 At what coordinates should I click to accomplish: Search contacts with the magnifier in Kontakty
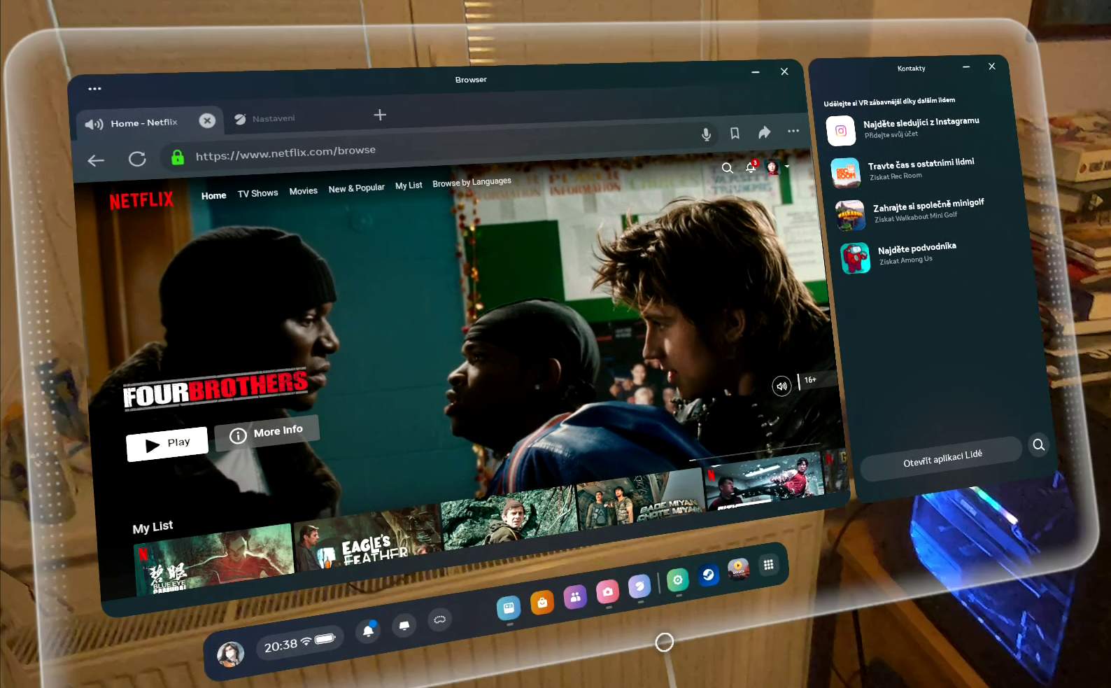(x=1039, y=444)
